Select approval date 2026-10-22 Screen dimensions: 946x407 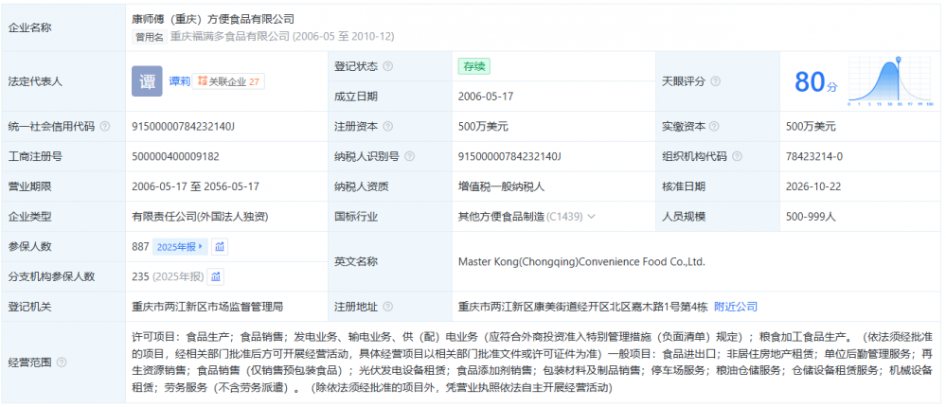click(x=813, y=186)
